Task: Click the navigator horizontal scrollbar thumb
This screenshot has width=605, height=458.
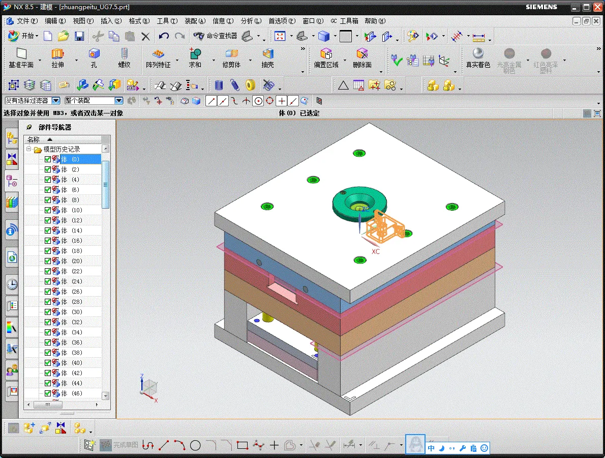Action: pyautogui.click(x=48, y=405)
